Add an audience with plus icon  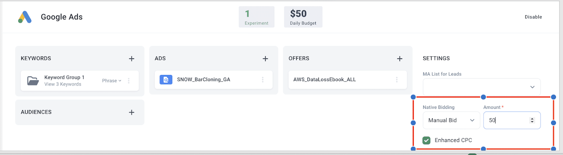[132, 112]
